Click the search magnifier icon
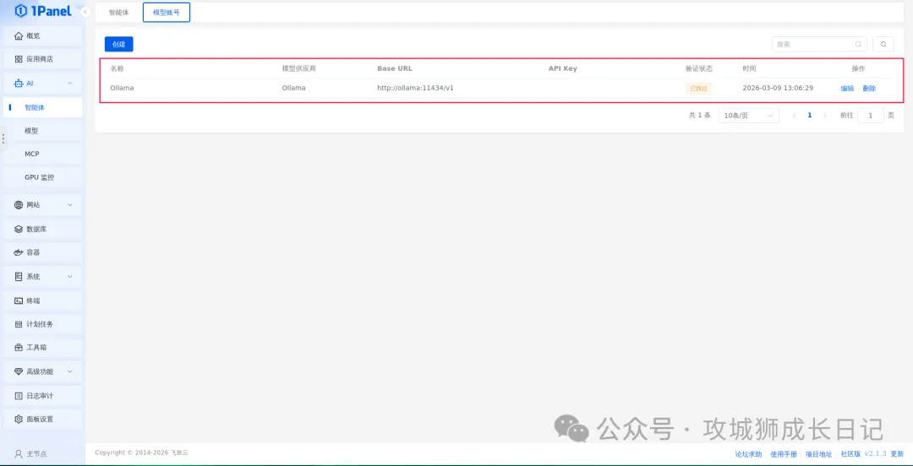The image size is (913, 466). click(859, 44)
